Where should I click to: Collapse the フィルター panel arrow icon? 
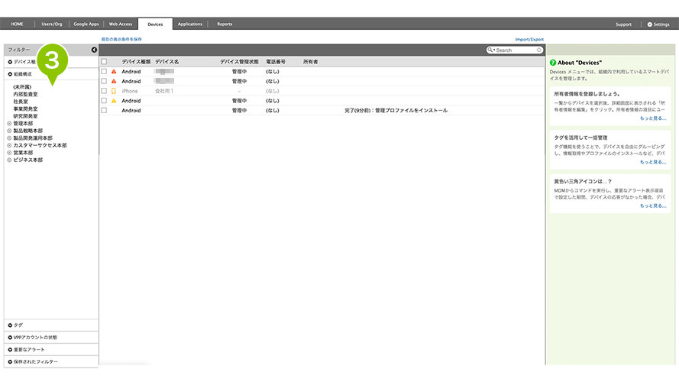[94, 50]
